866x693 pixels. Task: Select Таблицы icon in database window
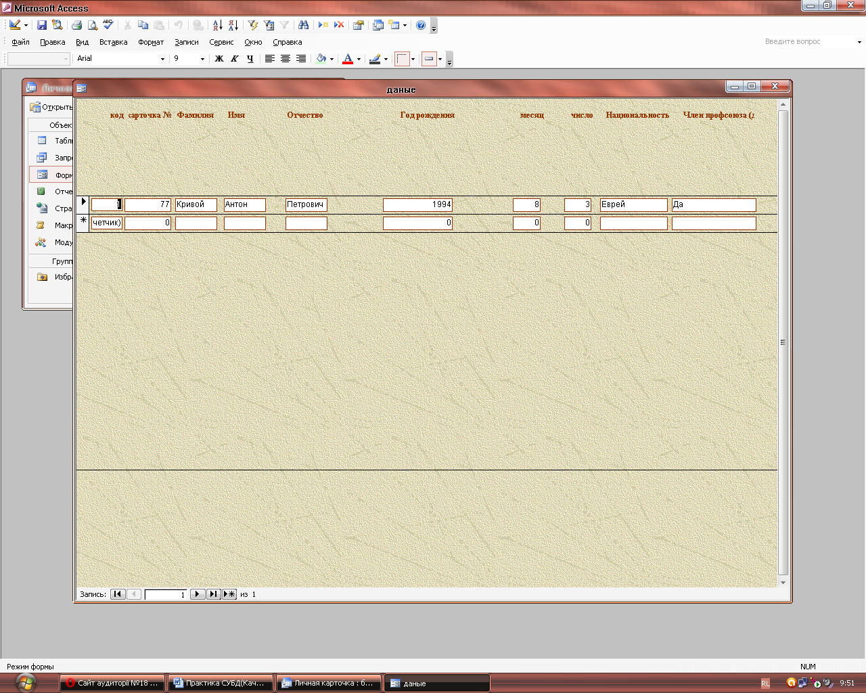(x=42, y=141)
